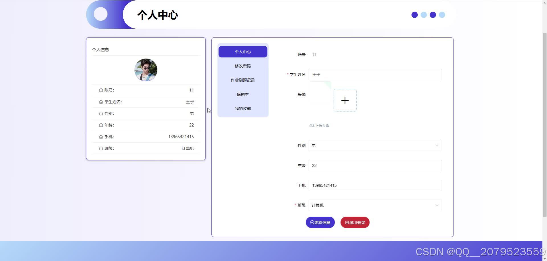Click the house icon beside 性别 label
547x261 pixels.
[x=101, y=113]
